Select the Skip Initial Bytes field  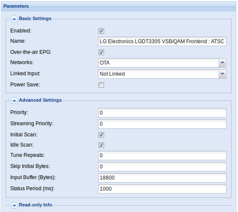(162, 167)
